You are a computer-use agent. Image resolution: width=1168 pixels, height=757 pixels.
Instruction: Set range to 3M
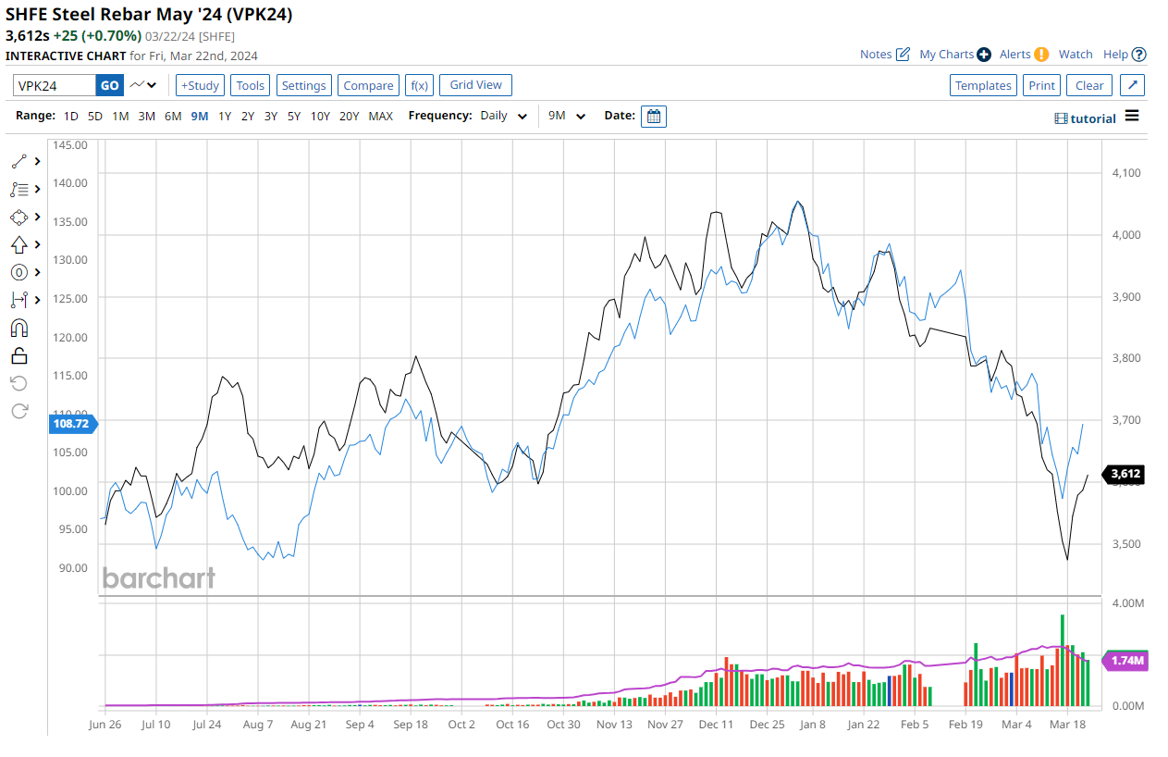tap(146, 116)
